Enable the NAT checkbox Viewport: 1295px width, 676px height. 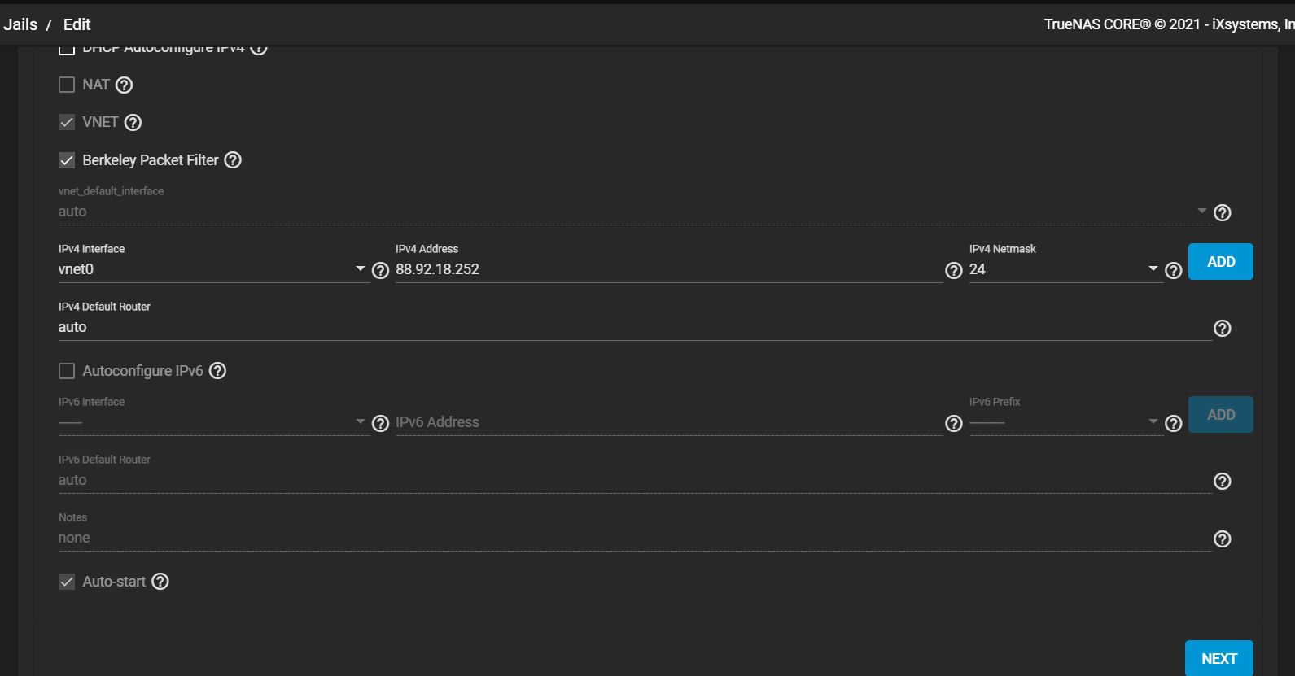67,85
